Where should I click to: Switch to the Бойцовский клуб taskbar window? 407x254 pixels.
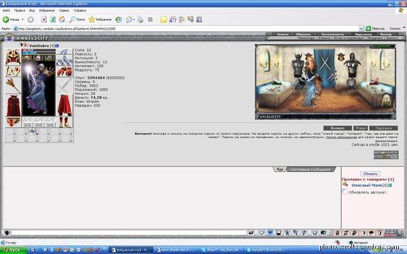point(131,250)
